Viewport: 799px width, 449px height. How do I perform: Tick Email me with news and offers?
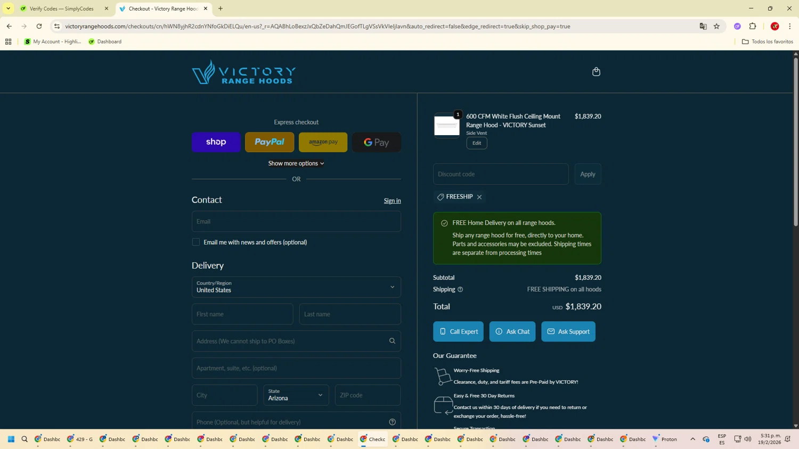click(x=196, y=242)
